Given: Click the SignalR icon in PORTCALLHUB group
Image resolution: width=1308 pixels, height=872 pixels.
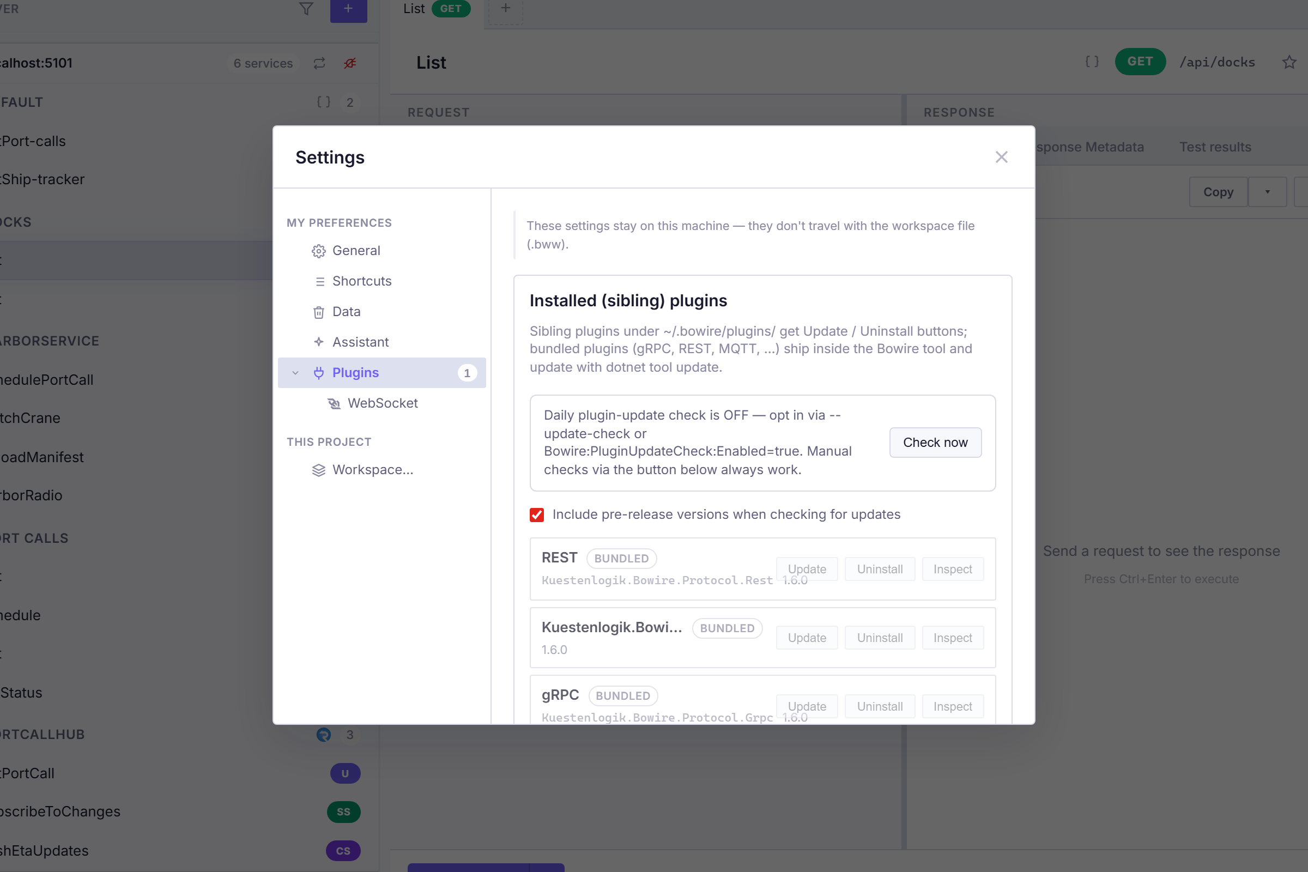Looking at the screenshot, I should [x=324, y=735].
